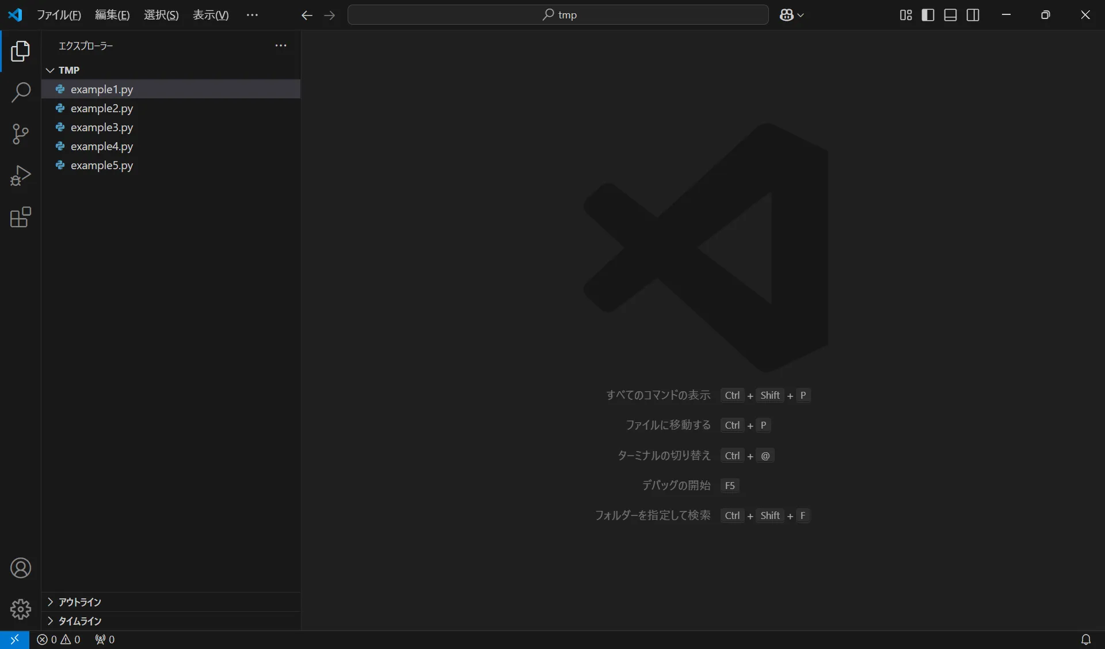Click the すべてのコマンドの表示 hint text

point(658,395)
